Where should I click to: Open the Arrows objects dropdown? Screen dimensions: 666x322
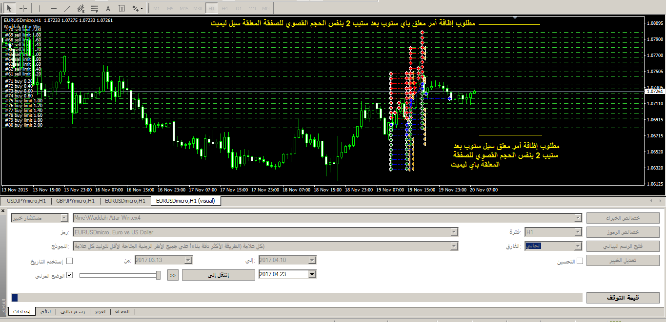click(138, 8)
